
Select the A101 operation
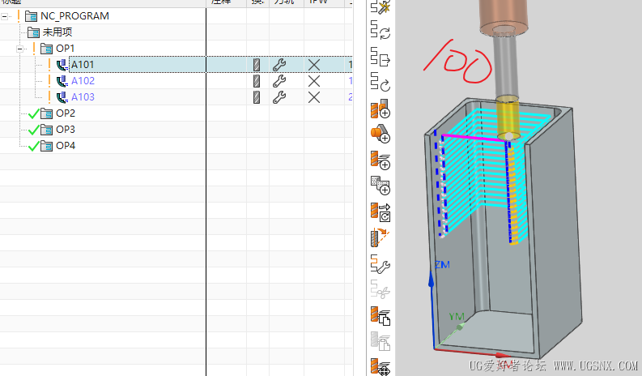tap(82, 65)
